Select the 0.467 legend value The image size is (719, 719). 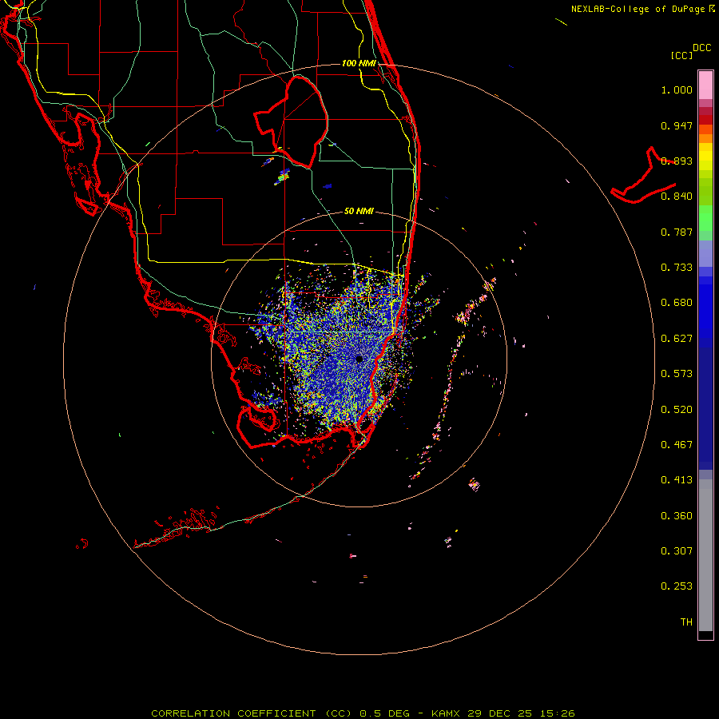[x=677, y=445]
